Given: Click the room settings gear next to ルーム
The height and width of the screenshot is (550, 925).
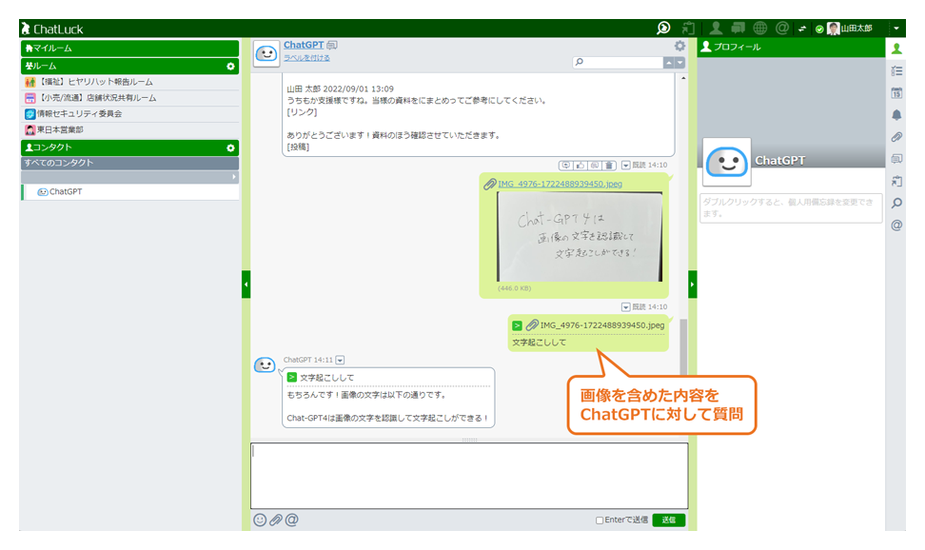Looking at the screenshot, I should [230, 66].
